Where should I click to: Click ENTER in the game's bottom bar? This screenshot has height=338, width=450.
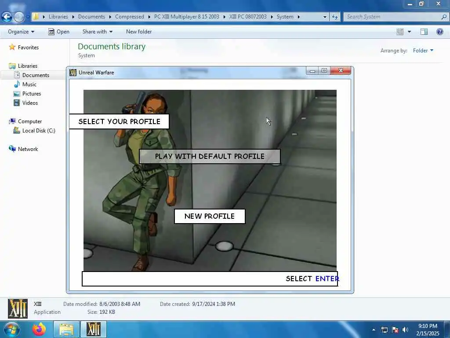(327, 279)
